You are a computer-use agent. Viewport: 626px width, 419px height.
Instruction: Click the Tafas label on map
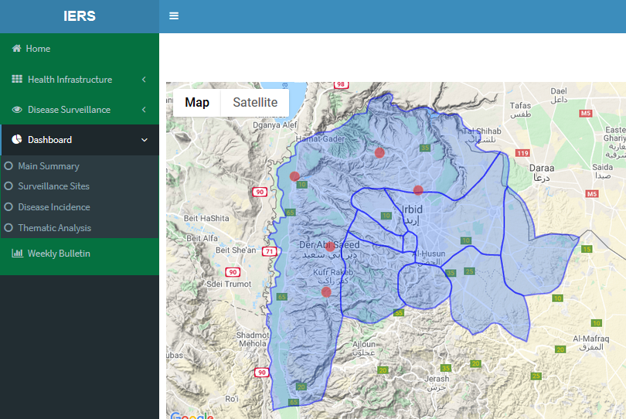tap(520, 110)
